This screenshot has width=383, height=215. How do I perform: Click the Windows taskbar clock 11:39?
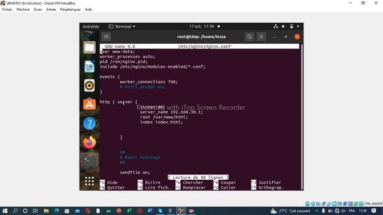(363, 211)
